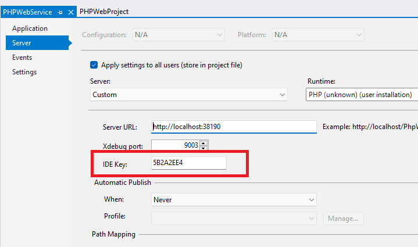The height and width of the screenshot is (247, 418).
Task: Open the Runtime PHP version dropdown
Action: [x=362, y=95]
